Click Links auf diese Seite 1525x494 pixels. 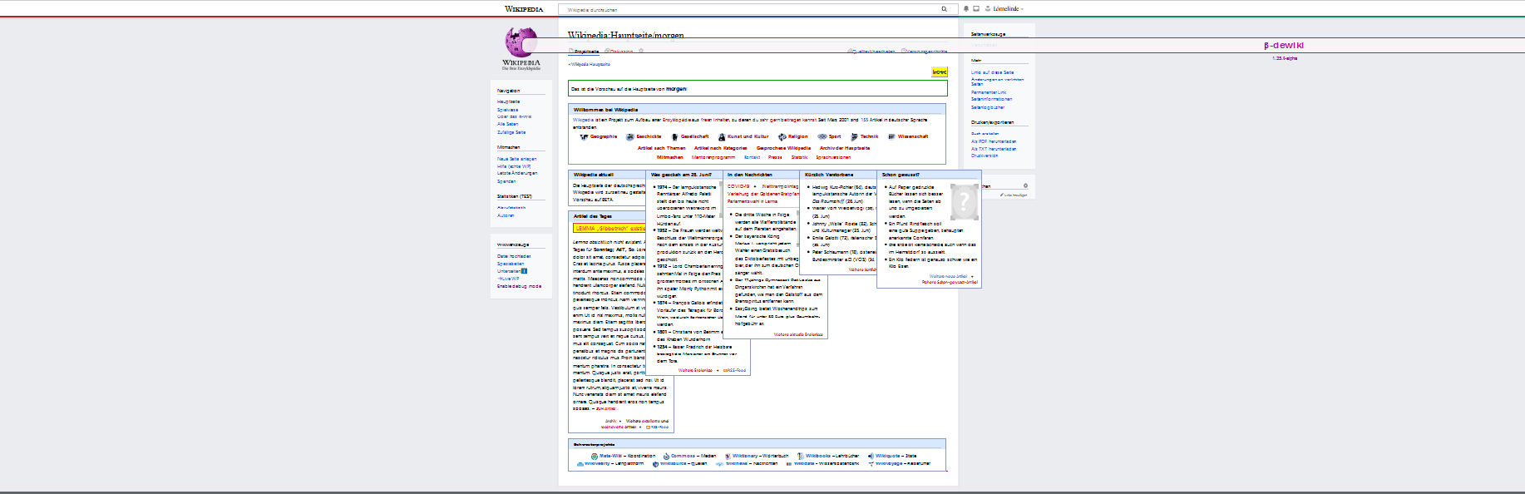click(993, 72)
